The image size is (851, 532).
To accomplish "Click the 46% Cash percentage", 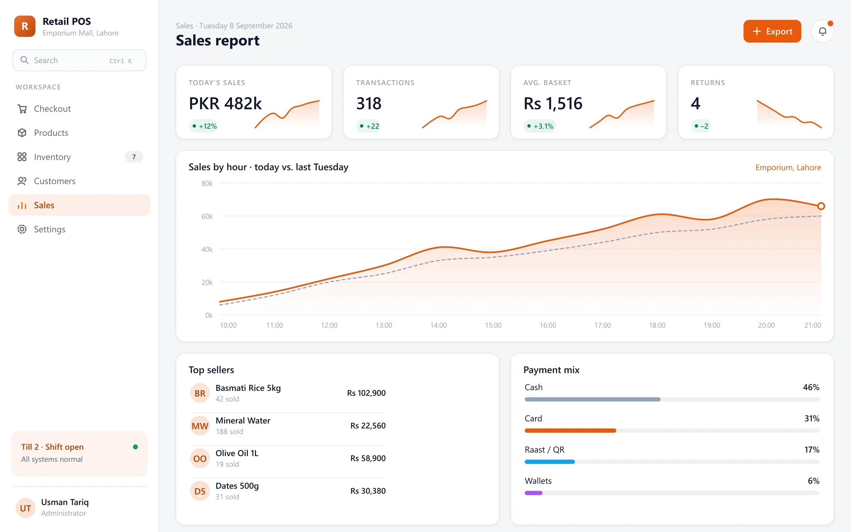I will [x=811, y=387].
